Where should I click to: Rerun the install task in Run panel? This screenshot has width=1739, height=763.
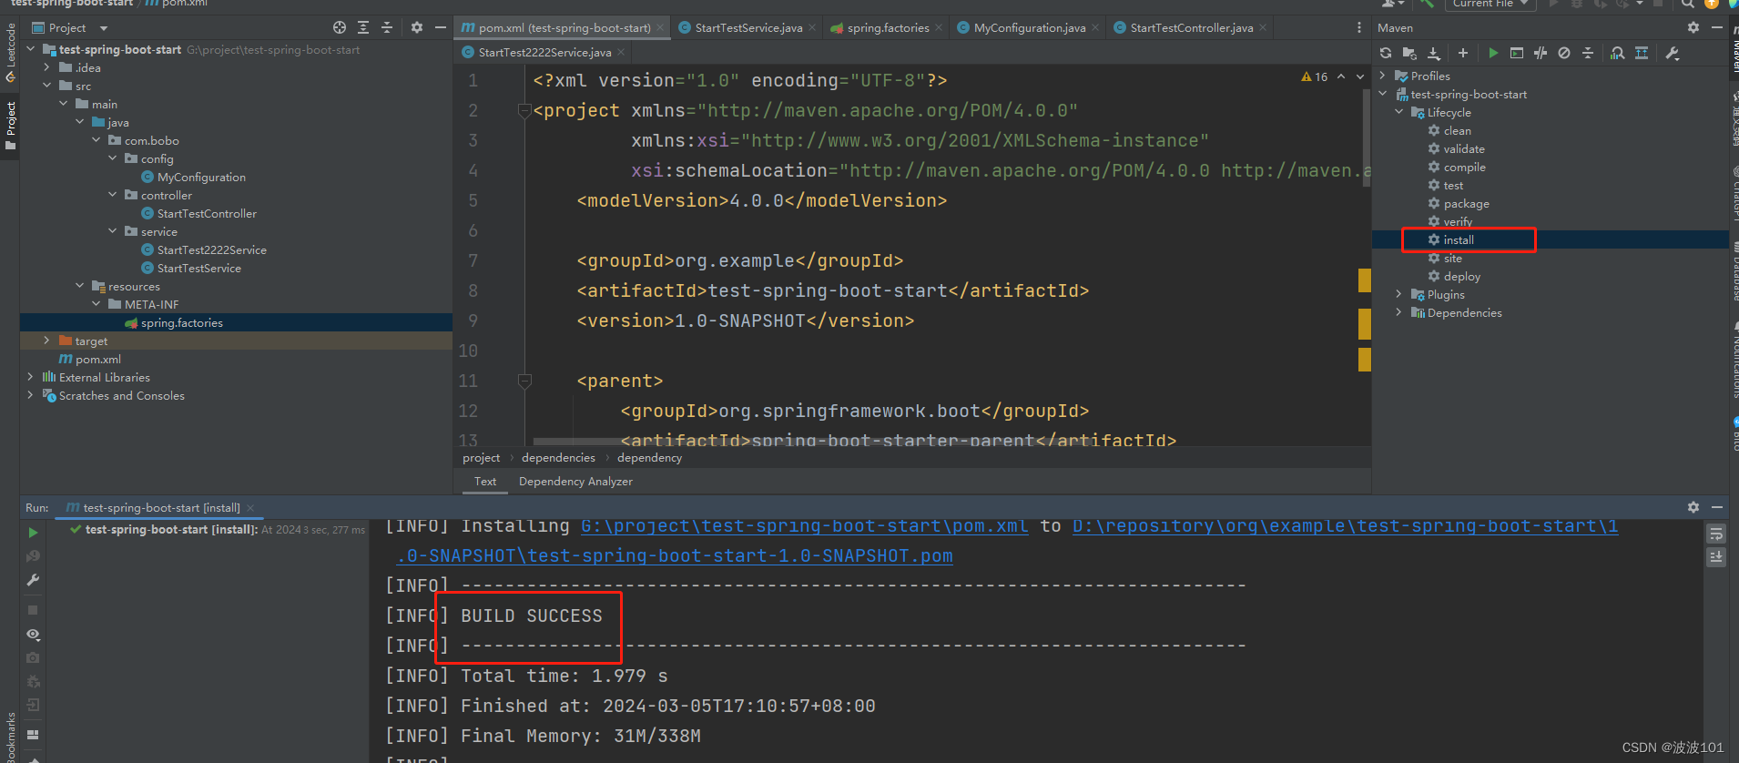click(33, 533)
